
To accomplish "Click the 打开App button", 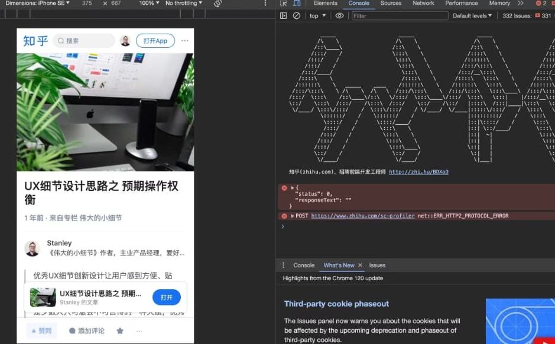I will click(155, 41).
